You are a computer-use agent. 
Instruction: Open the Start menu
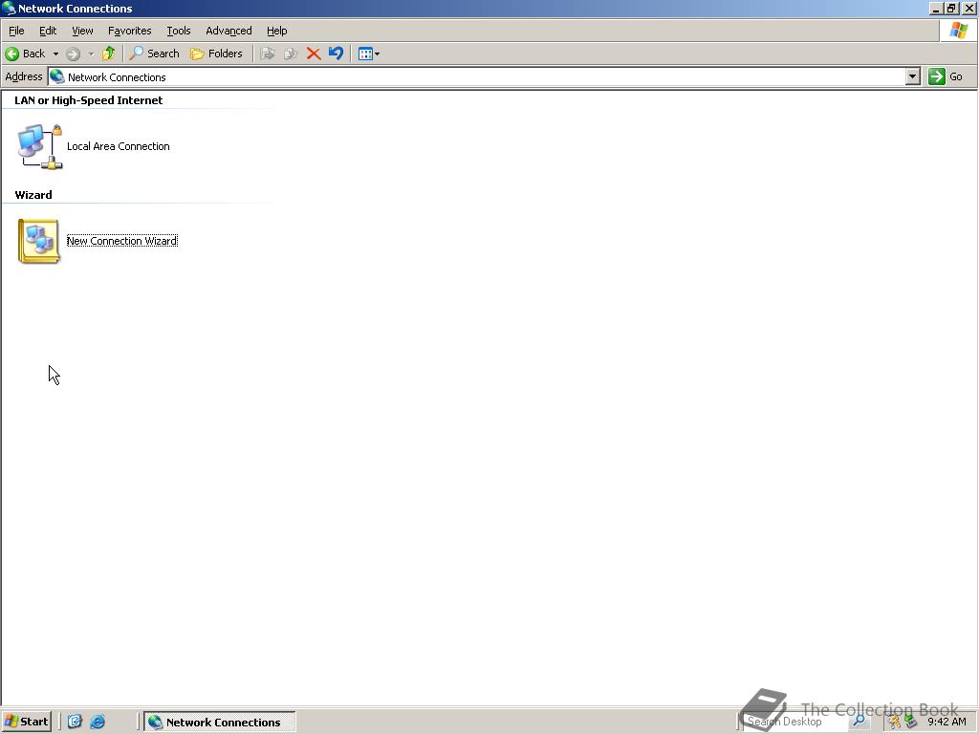26,722
